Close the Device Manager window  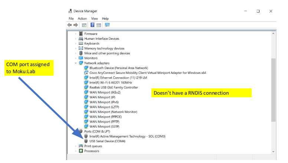pos(271,11)
